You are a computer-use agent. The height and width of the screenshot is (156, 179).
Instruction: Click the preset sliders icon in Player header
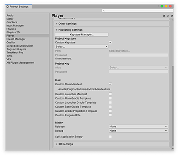click(168, 16)
